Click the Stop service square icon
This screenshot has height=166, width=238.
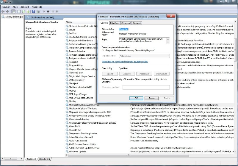pos(48,12)
